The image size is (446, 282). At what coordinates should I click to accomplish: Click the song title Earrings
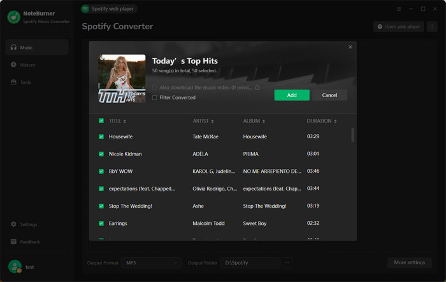118,224
